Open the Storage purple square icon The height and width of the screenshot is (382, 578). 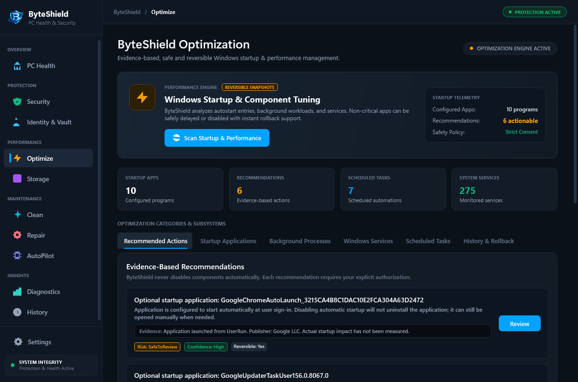click(x=17, y=179)
